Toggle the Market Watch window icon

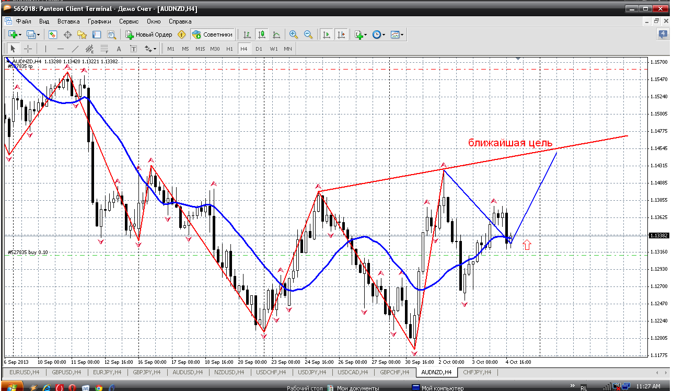(x=53, y=34)
